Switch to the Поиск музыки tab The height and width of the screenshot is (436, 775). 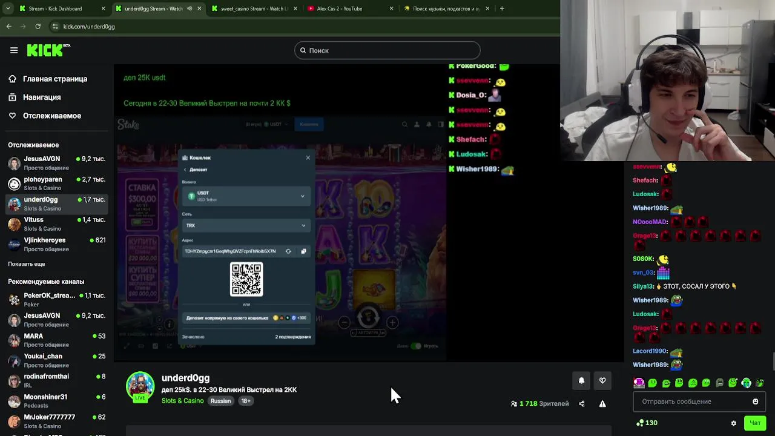[x=447, y=8]
